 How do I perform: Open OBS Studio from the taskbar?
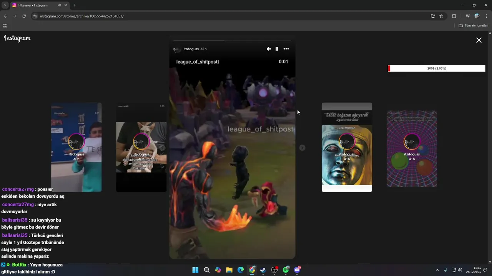[274, 270]
